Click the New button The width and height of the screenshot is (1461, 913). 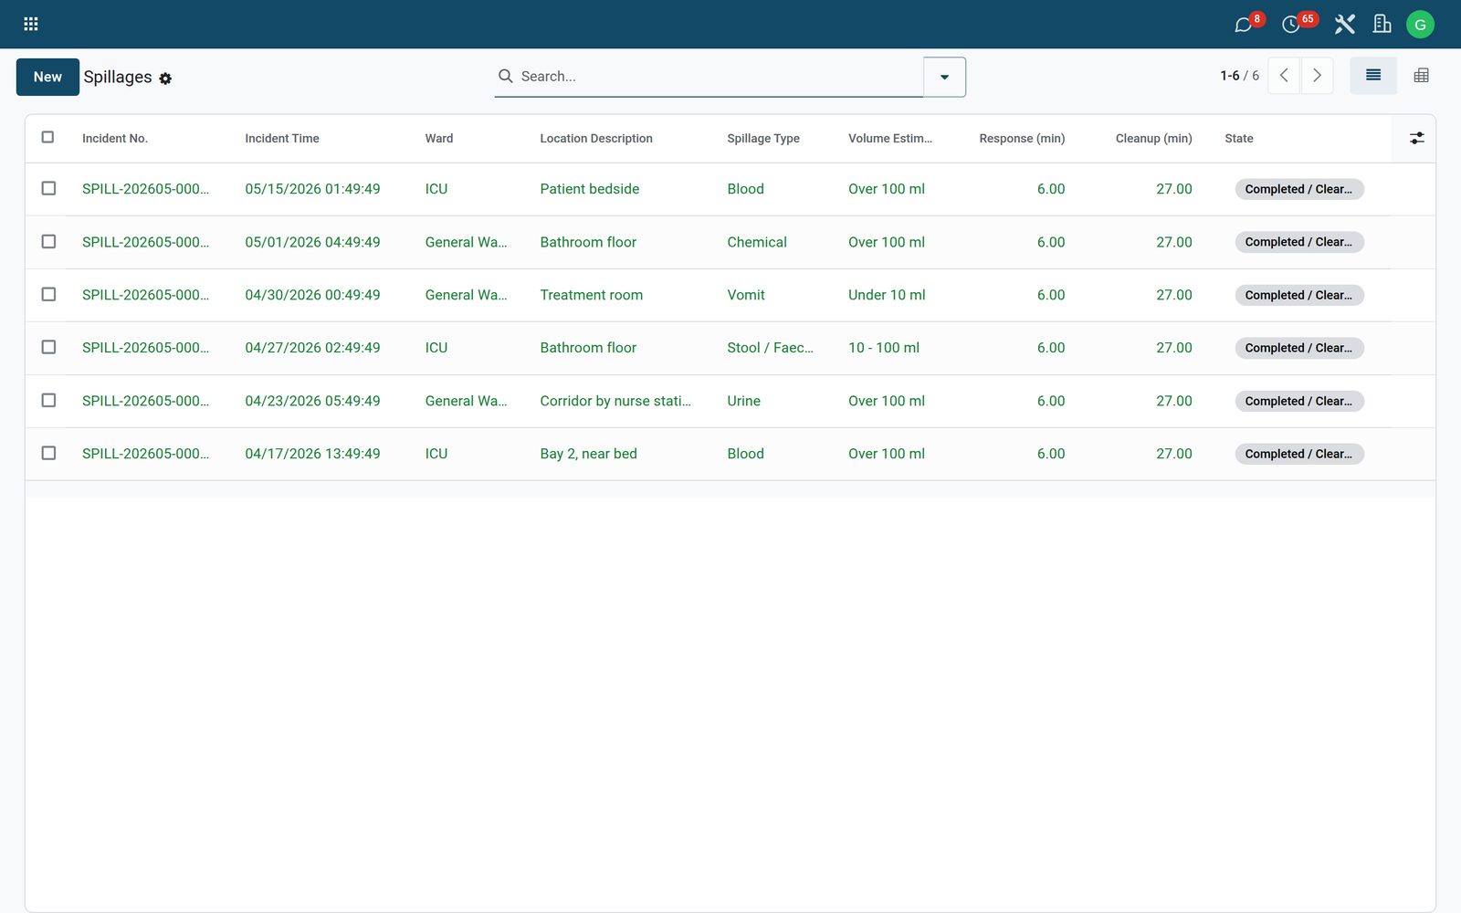tap(47, 77)
